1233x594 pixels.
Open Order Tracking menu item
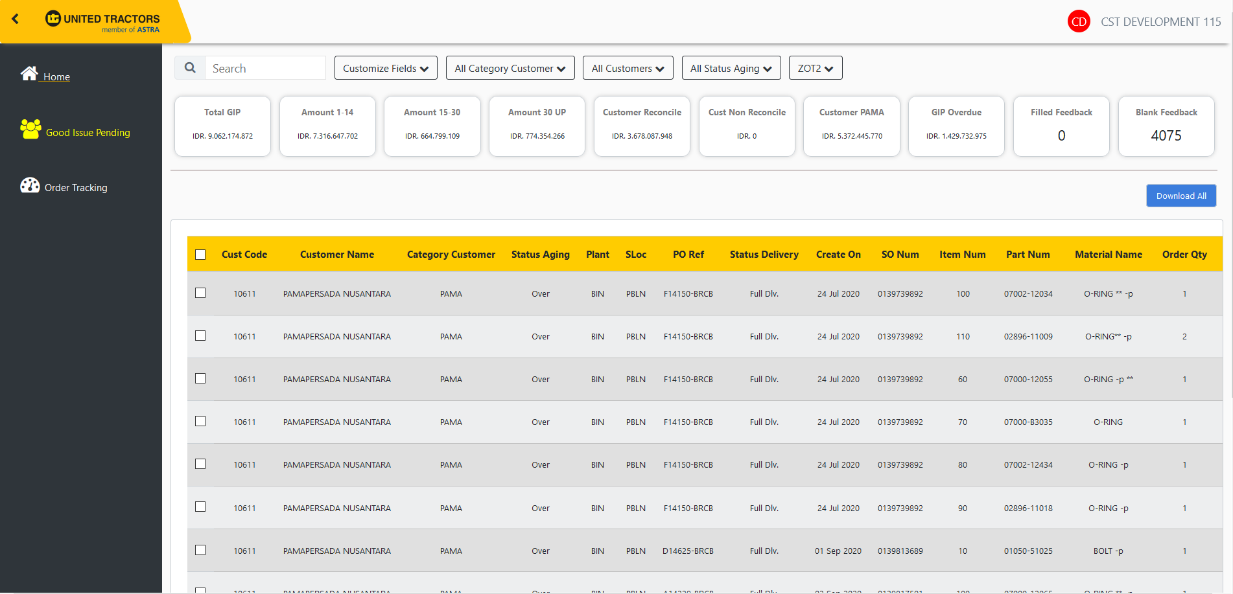[x=76, y=187]
